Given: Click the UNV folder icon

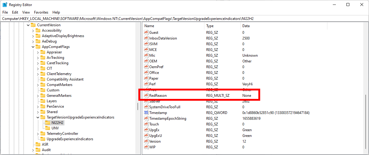Looking at the screenshot, I should [x=48, y=128].
